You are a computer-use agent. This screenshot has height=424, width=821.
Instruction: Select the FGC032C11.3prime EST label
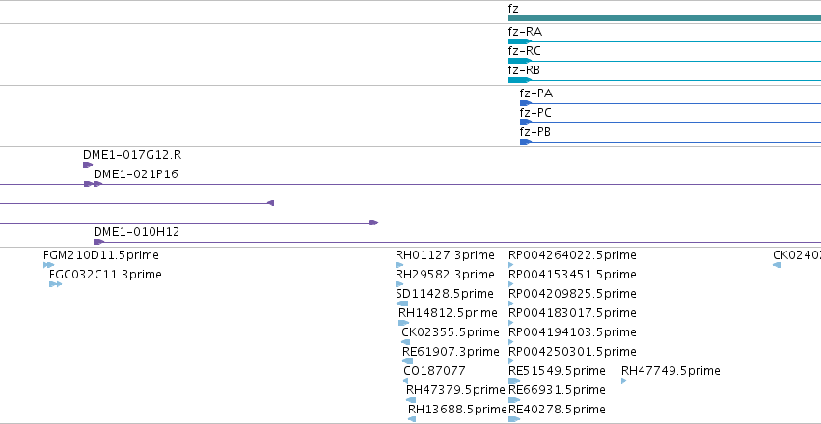(x=105, y=275)
